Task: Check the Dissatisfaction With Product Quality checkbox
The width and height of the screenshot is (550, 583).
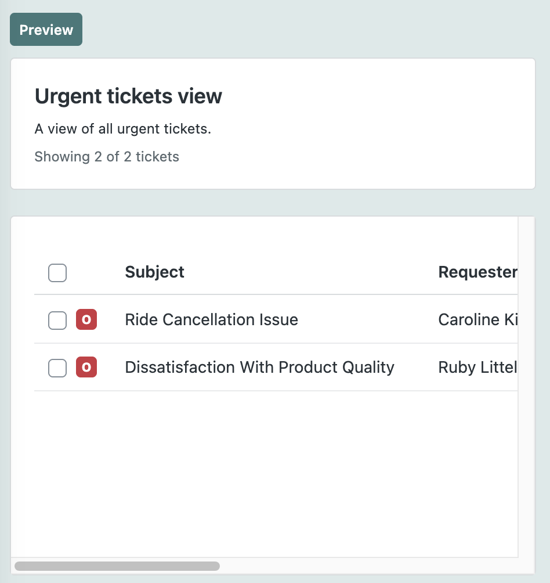Action: [57, 368]
